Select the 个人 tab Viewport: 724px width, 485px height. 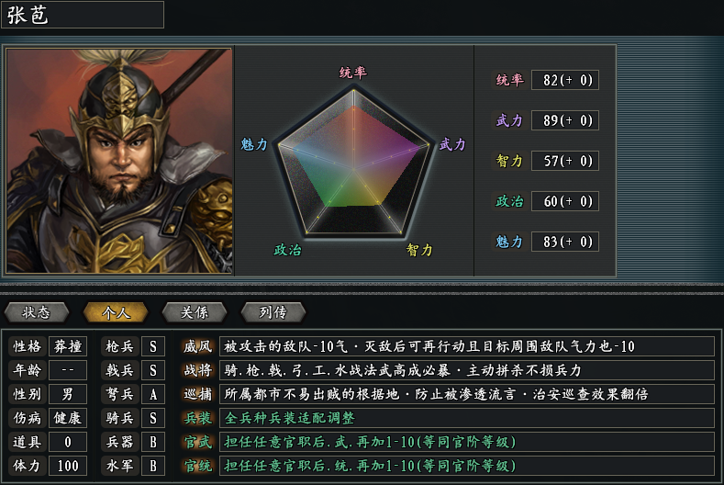click(x=116, y=312)
